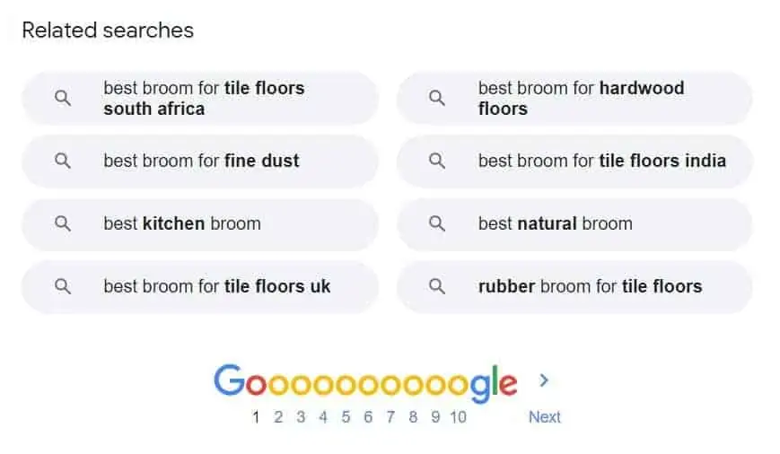The width and height of the screenshot is (780, 454).
Task: Click search icon beside 'tile floors south africa'
Action: click(63, 99)
